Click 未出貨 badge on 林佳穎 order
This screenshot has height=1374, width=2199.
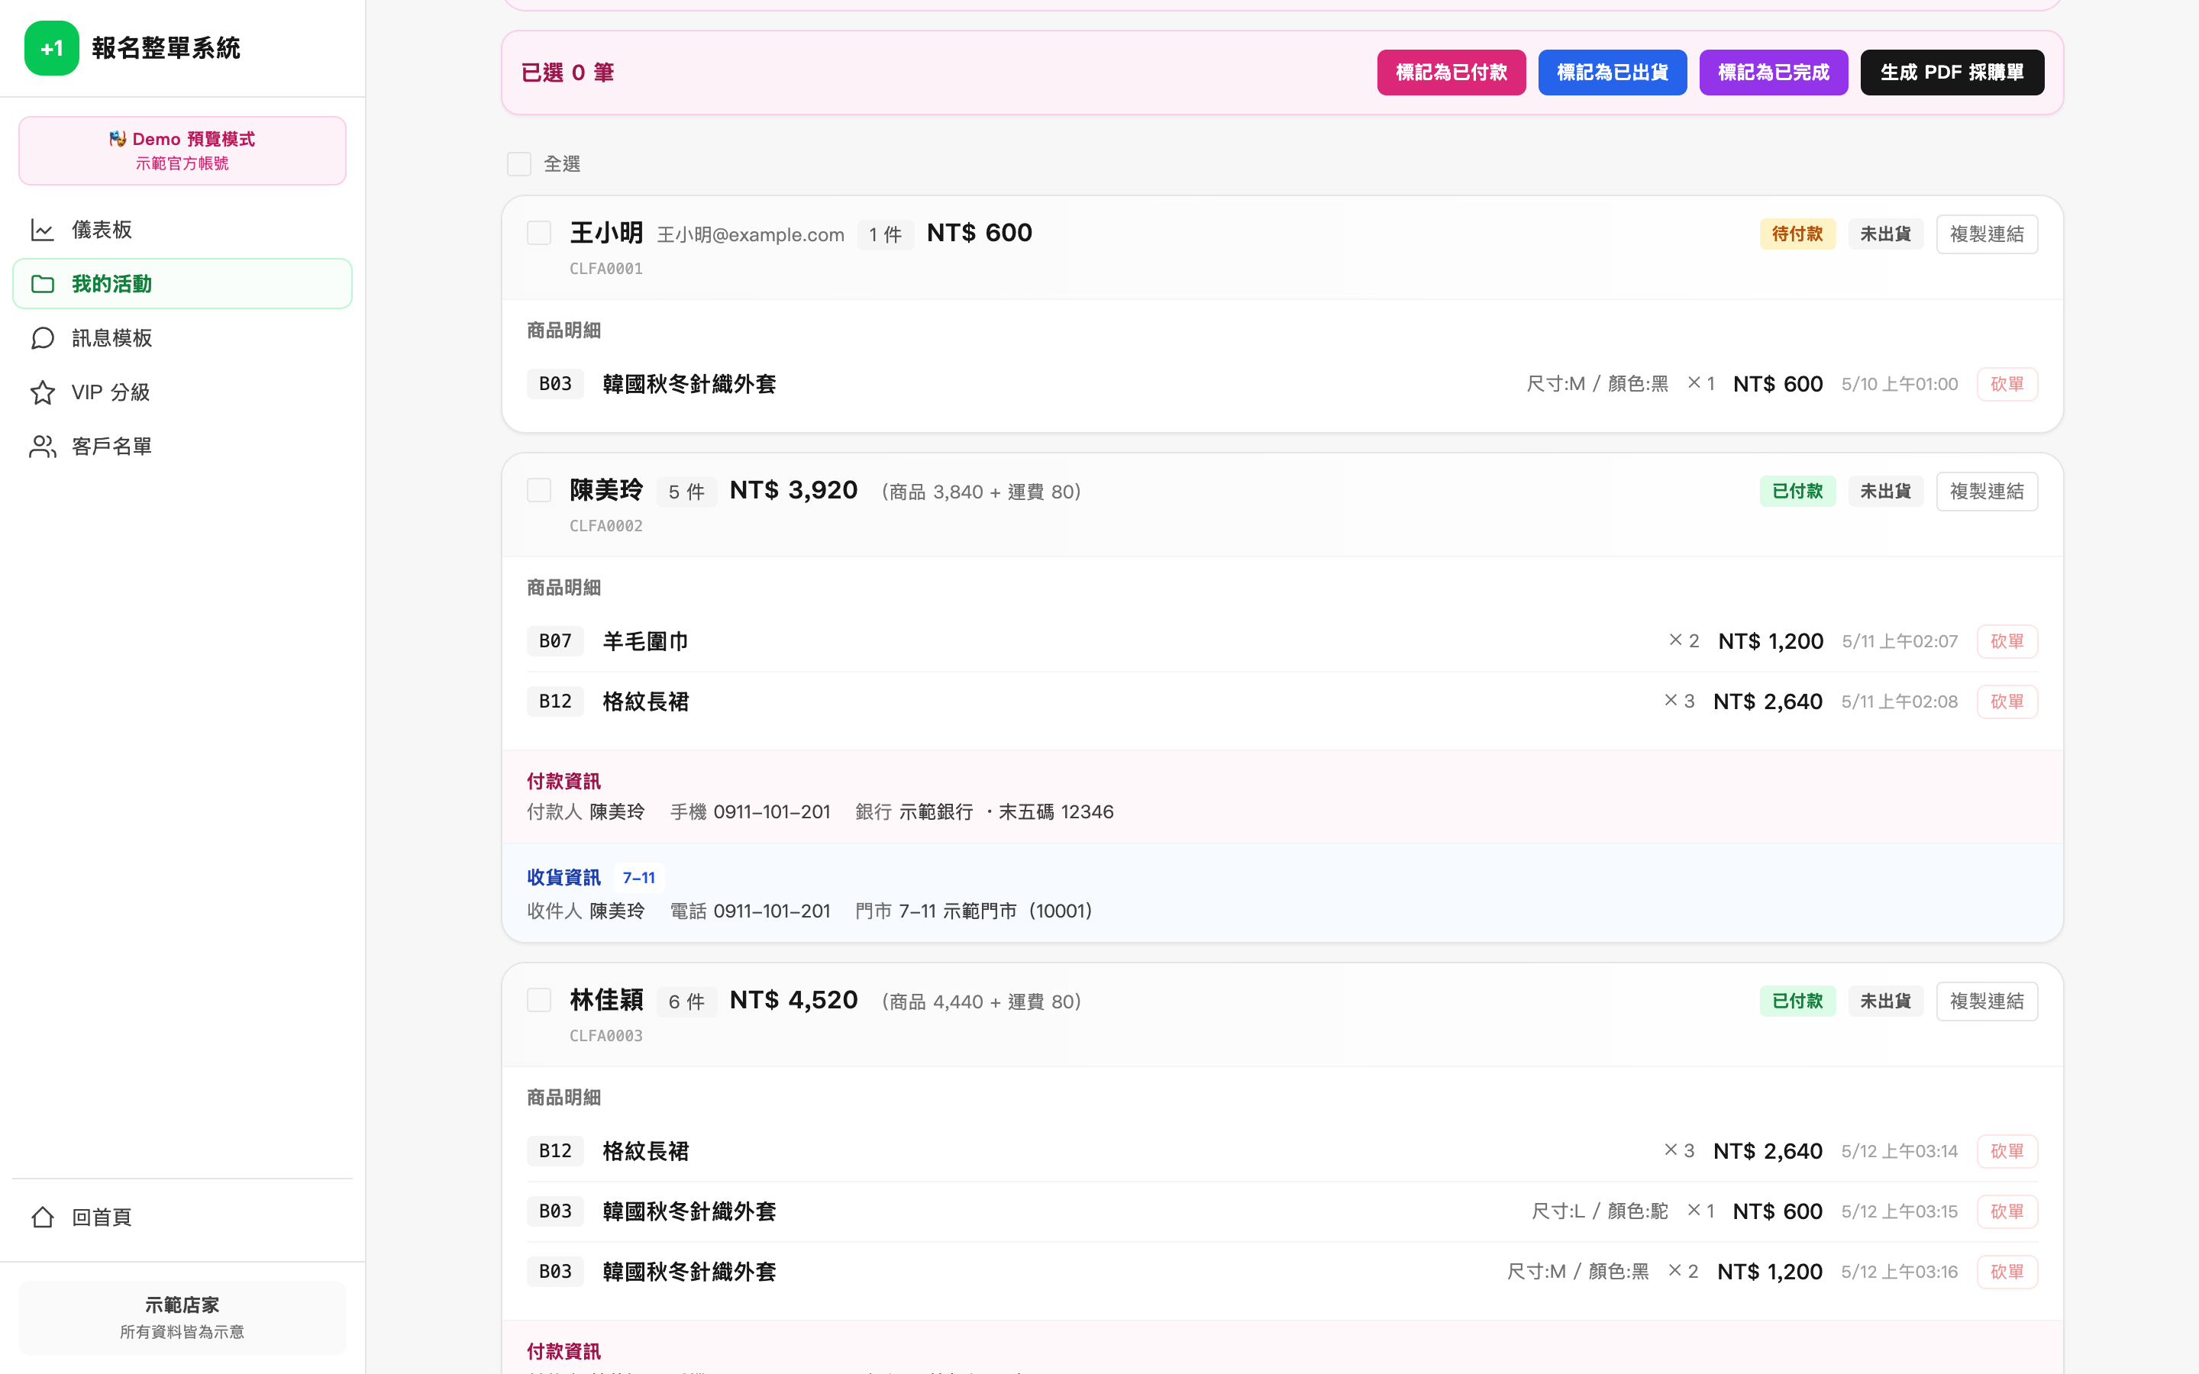coord(1885,1001)
